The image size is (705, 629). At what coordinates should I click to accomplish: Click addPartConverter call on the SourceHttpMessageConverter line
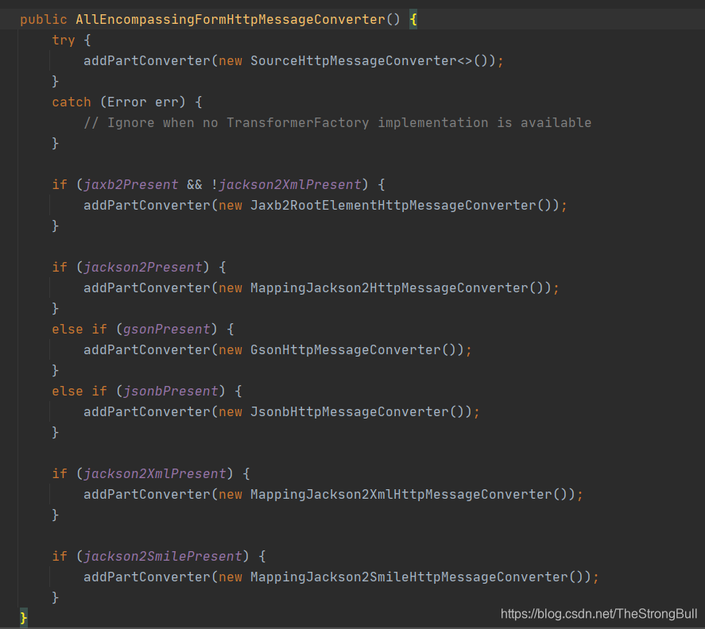coord(146,60)
